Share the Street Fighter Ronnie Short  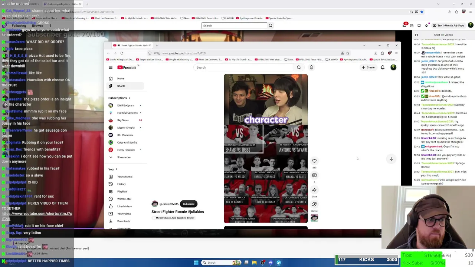(314, 190)
